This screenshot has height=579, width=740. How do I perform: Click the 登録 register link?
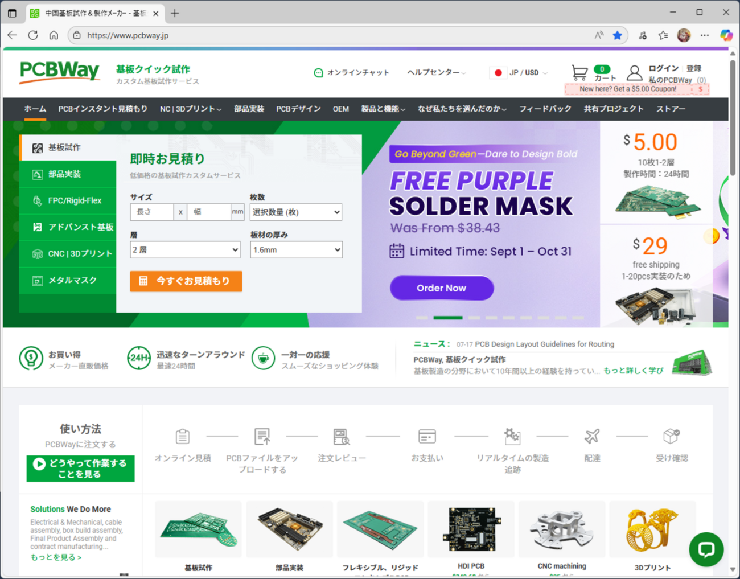click(x=694, y=68)
